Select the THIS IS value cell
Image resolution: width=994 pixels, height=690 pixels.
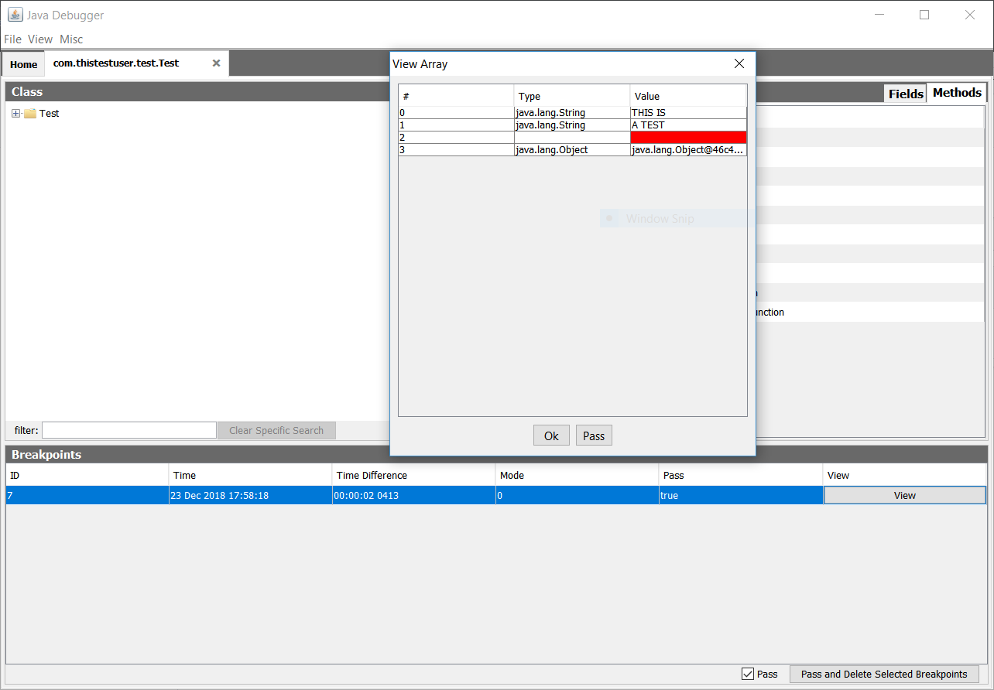(x=688, y=113)
